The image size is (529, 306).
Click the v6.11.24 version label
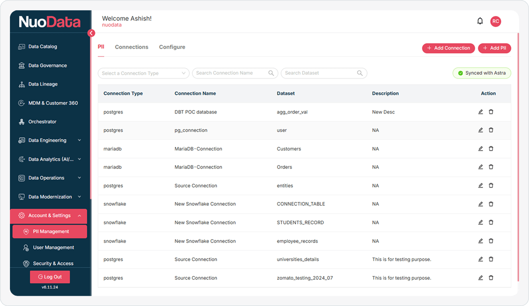click(50, 287)
